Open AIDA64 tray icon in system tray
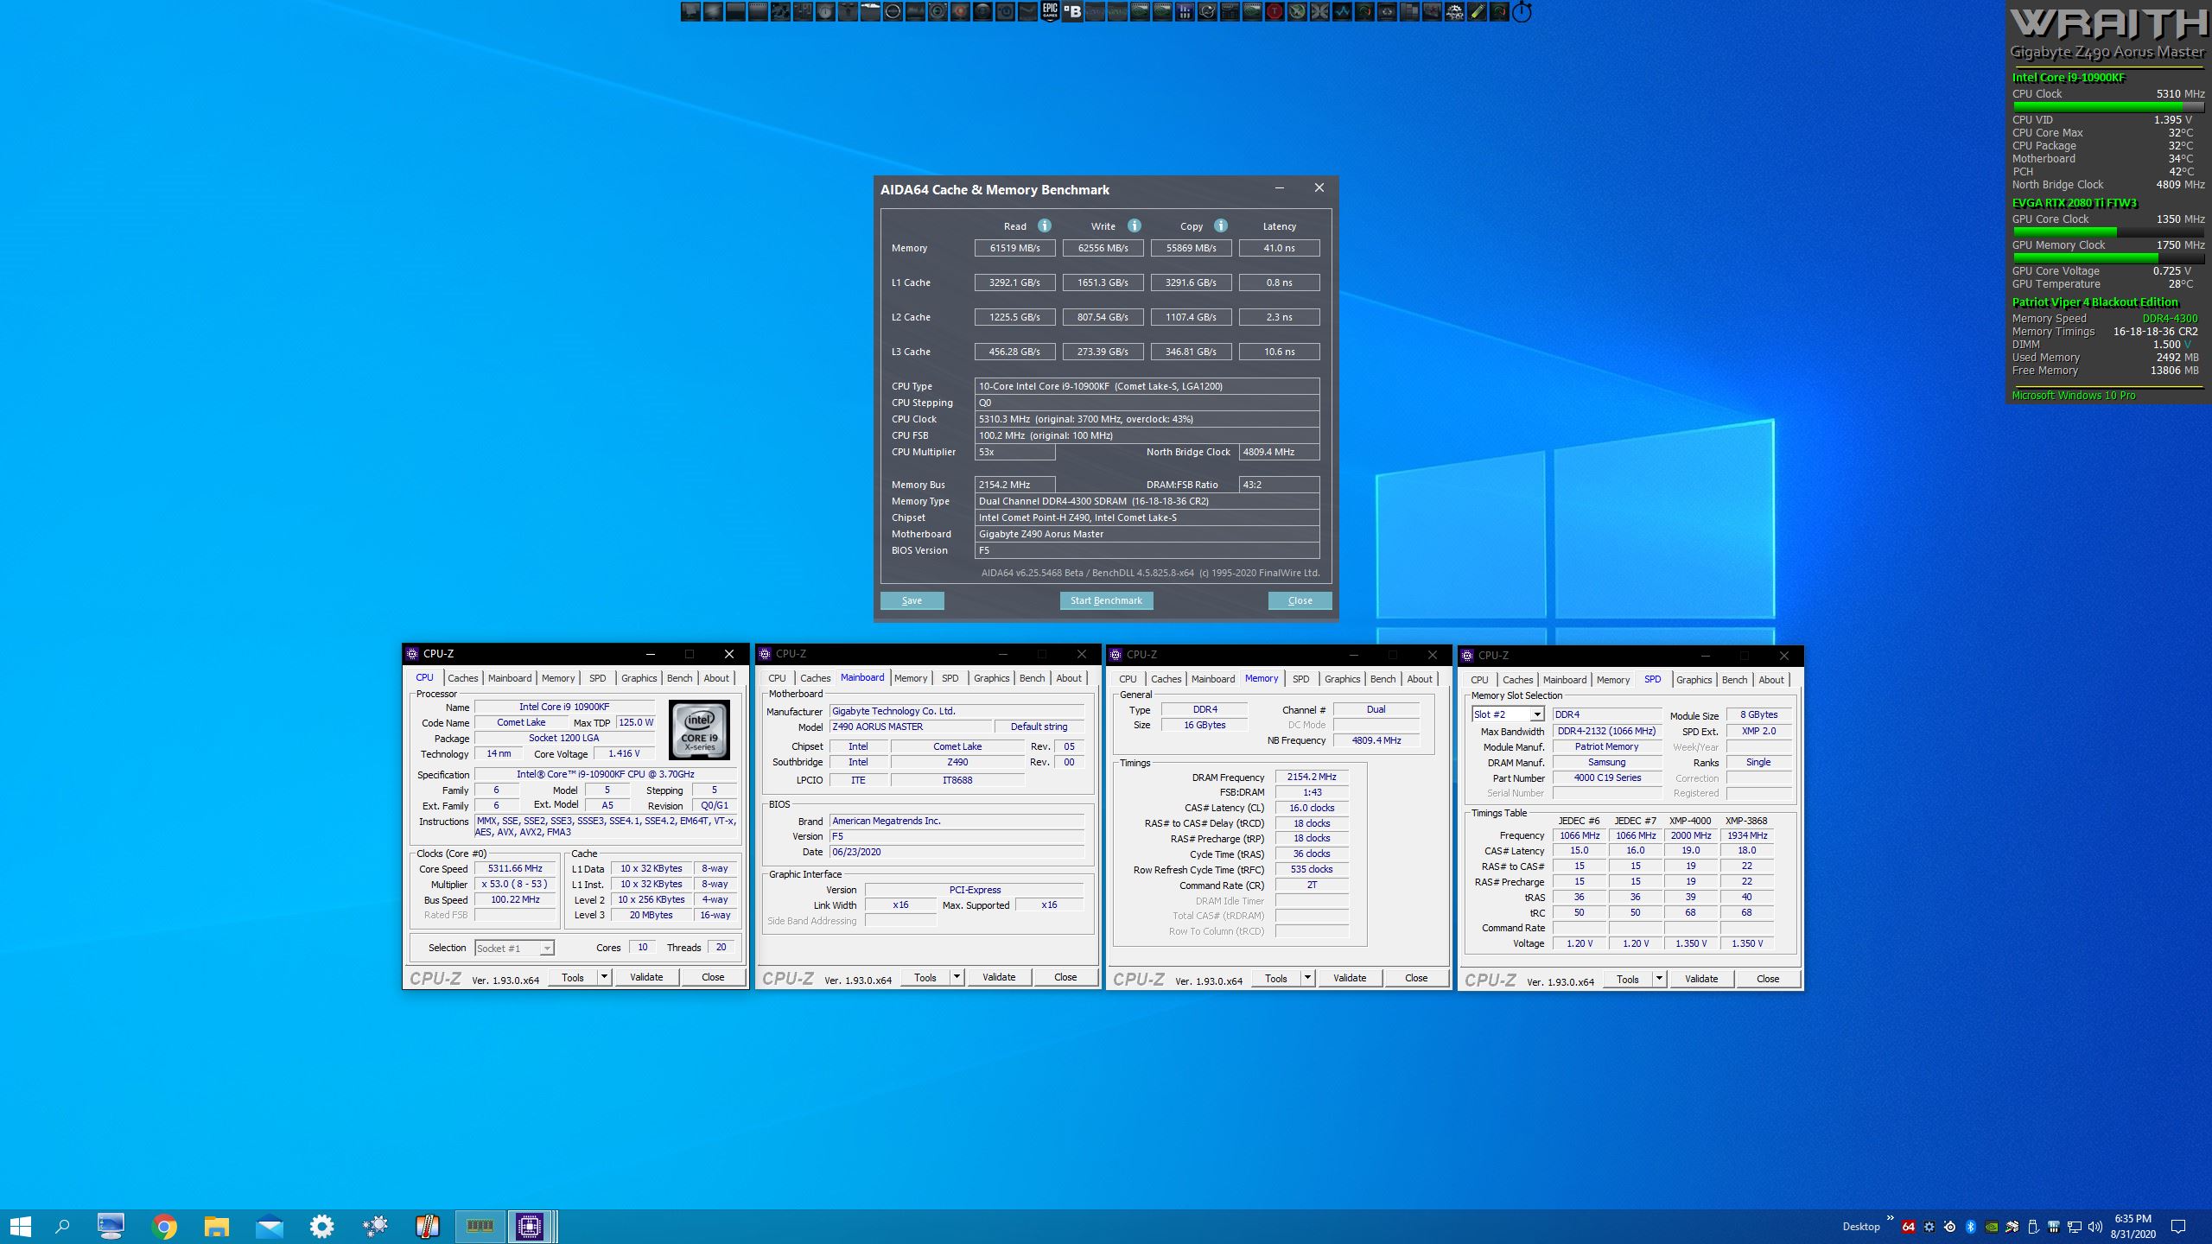 click(x=1909, y=1227)
